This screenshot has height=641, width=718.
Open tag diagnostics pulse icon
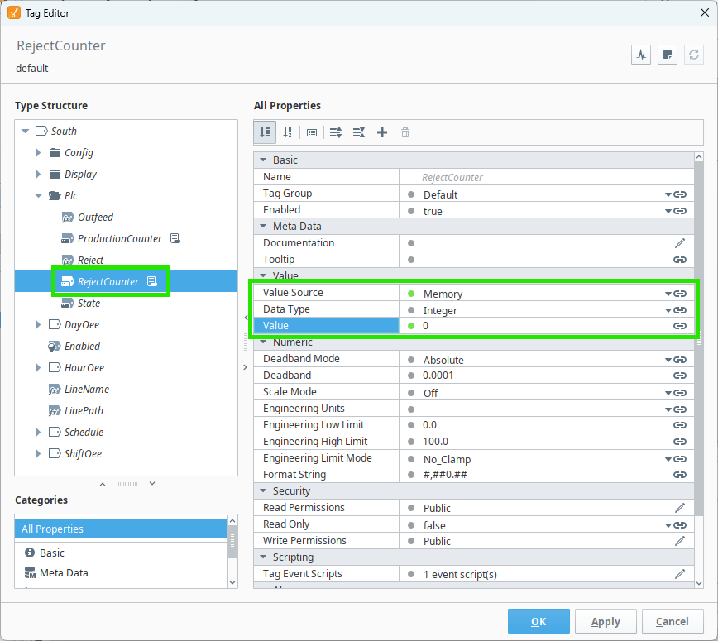(641, 55)
